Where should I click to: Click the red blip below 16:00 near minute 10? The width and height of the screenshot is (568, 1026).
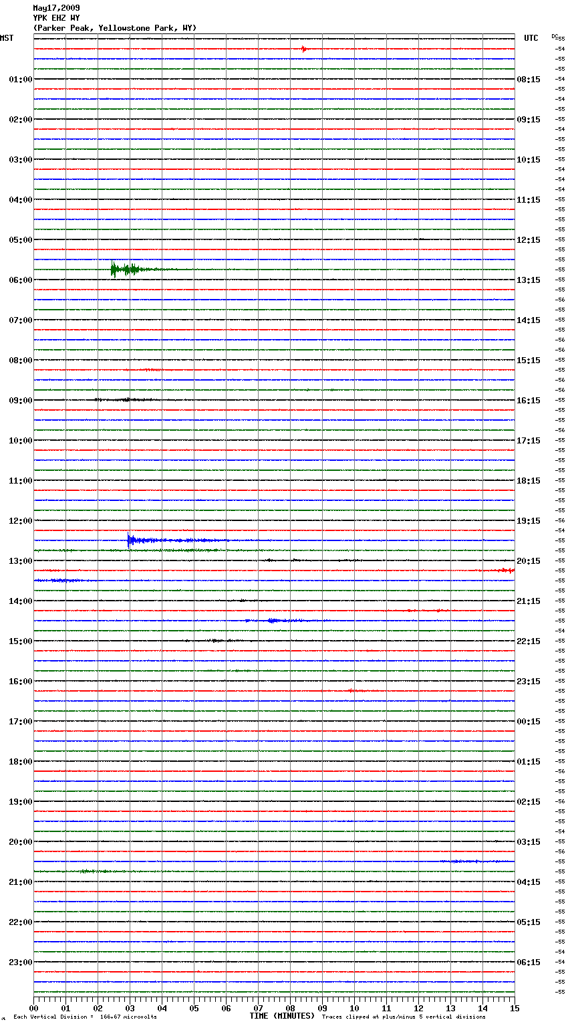coord(354,691)
